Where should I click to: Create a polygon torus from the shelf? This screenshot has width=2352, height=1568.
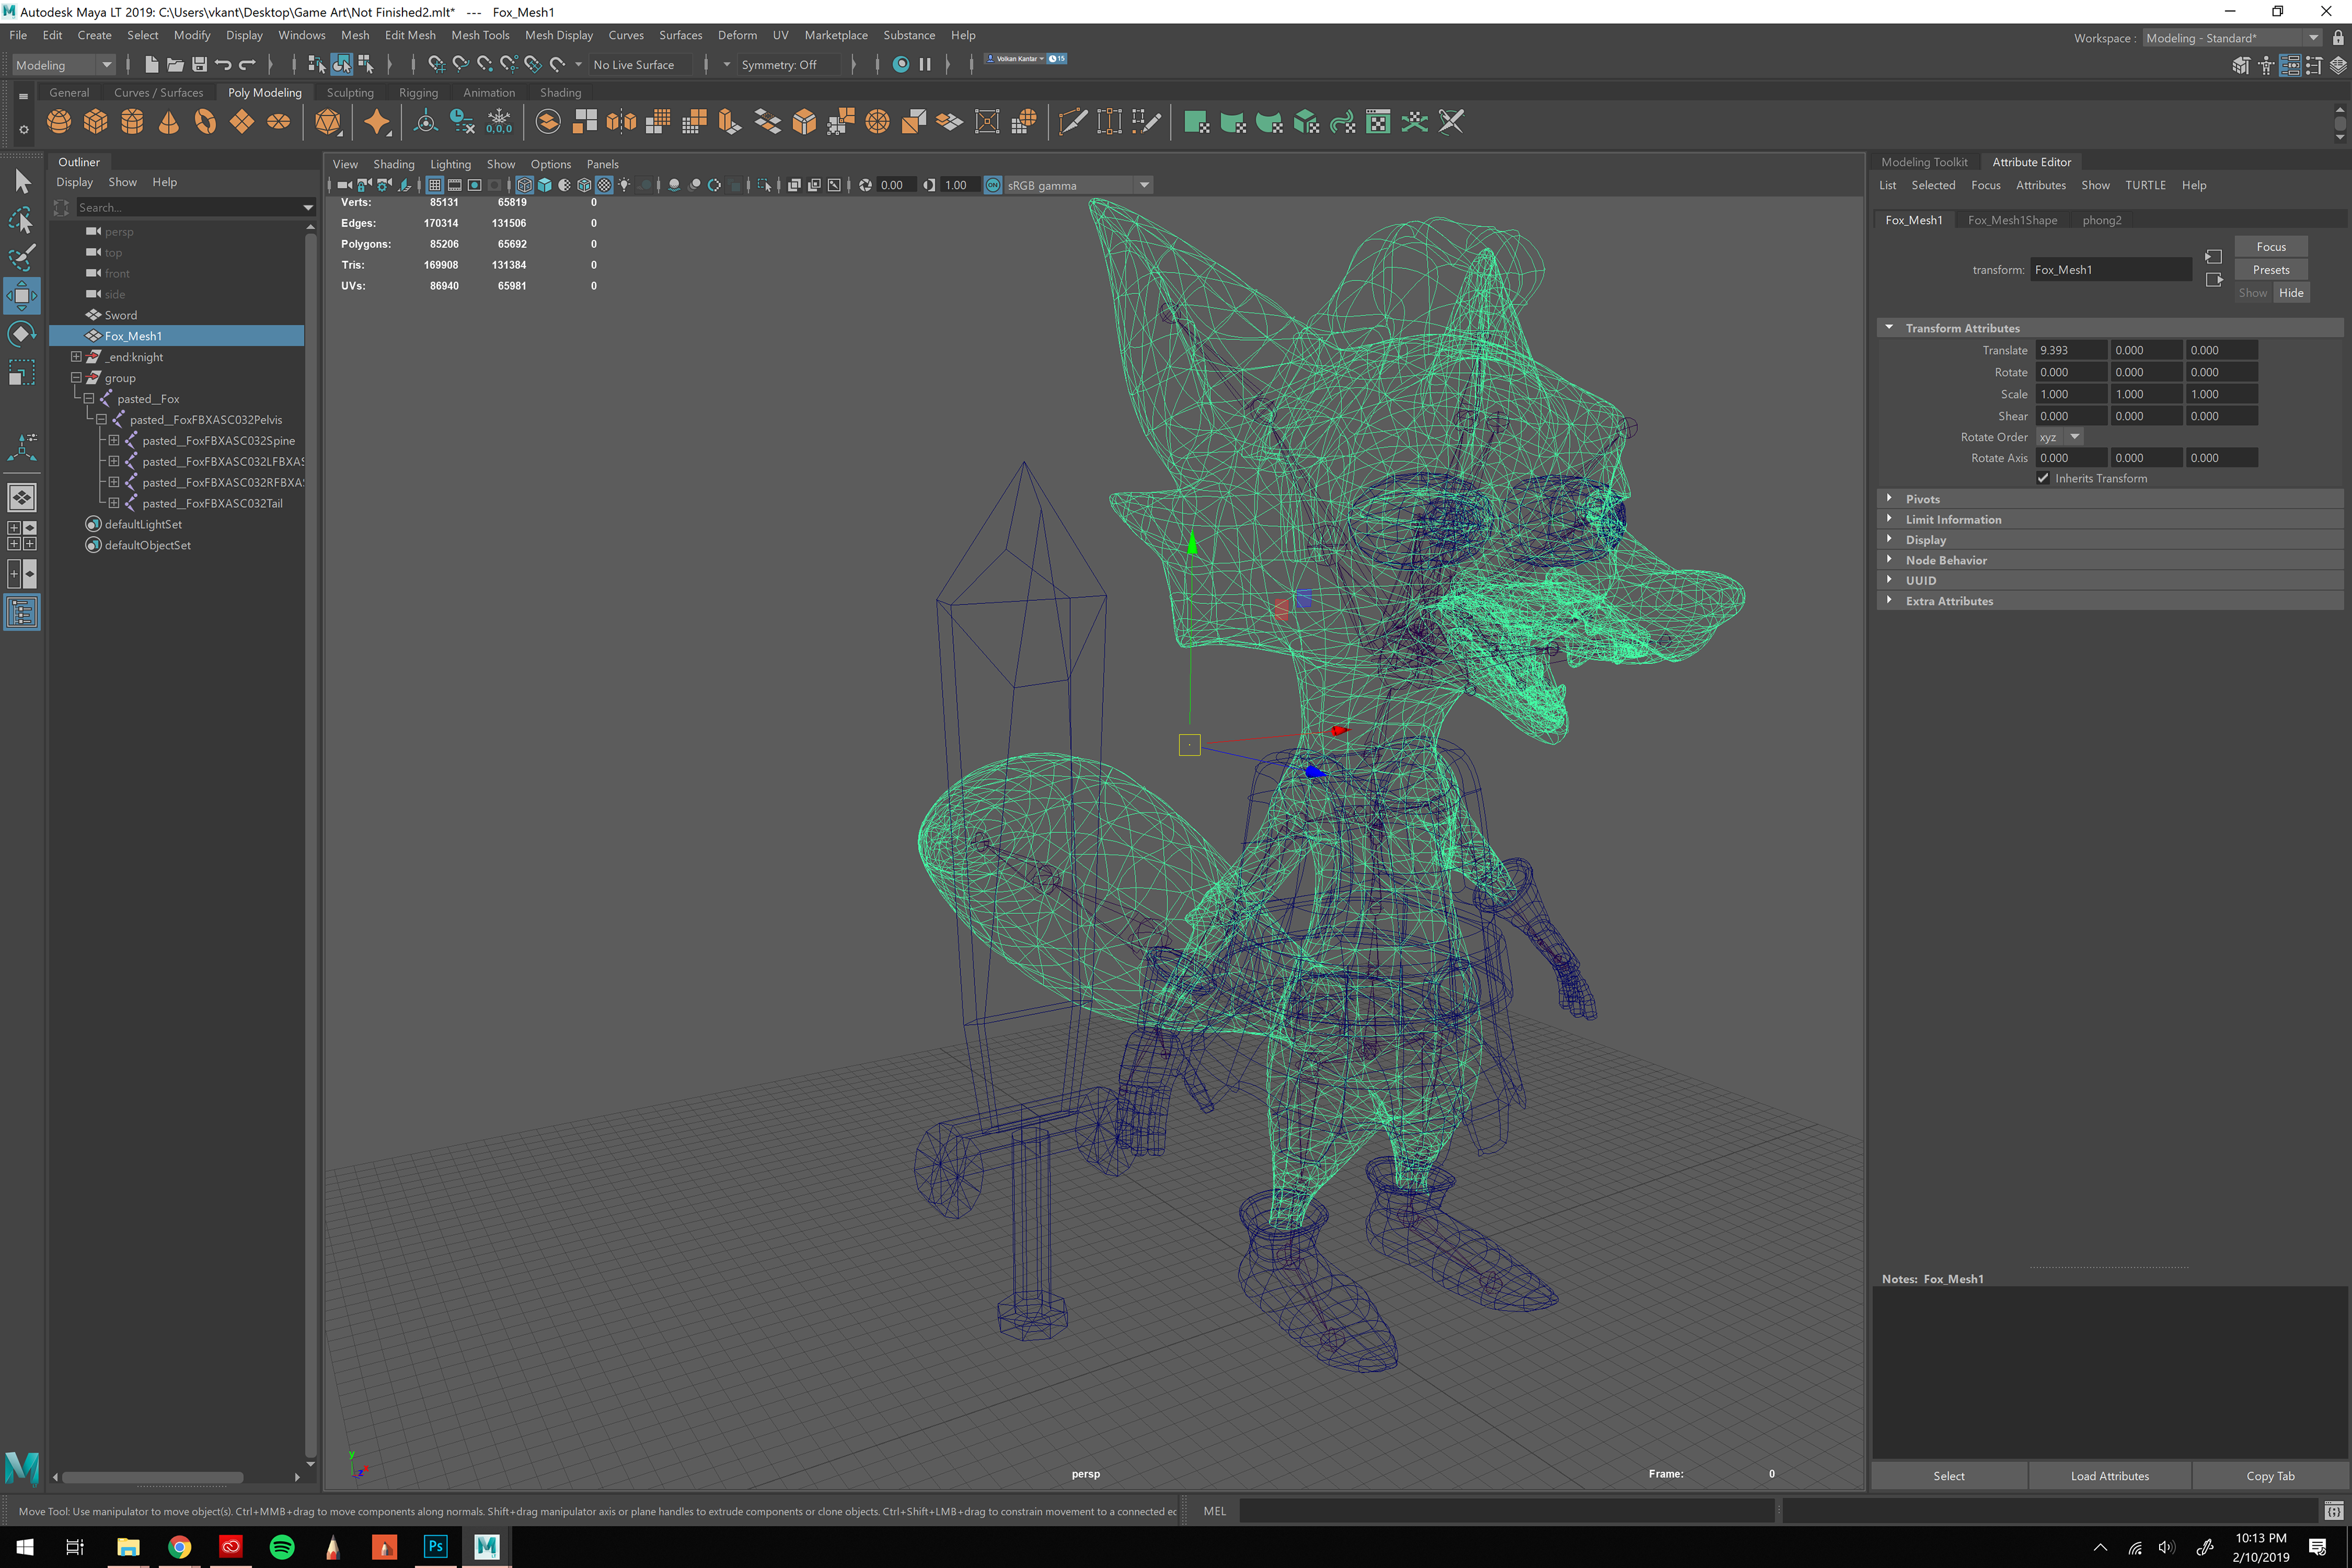pos(205,122)
